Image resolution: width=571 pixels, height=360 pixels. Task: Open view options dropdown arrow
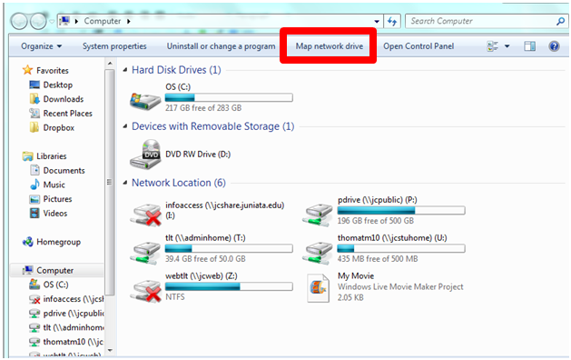pos(507,46)
